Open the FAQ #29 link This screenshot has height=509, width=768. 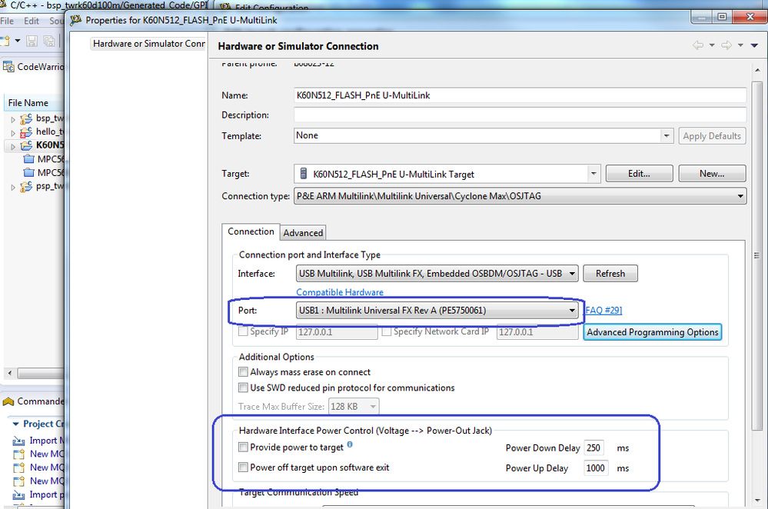coord(603,310)
